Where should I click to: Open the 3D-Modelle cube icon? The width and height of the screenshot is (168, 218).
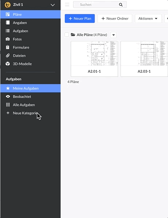pyautogui.click(x=8, y=64)
